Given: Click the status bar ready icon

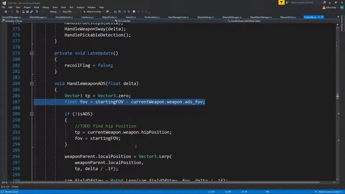Looking at the screenshot, I should 2,192.
